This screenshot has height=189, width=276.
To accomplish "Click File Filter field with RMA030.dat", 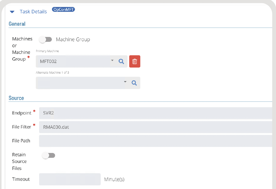I will (156, 127).
